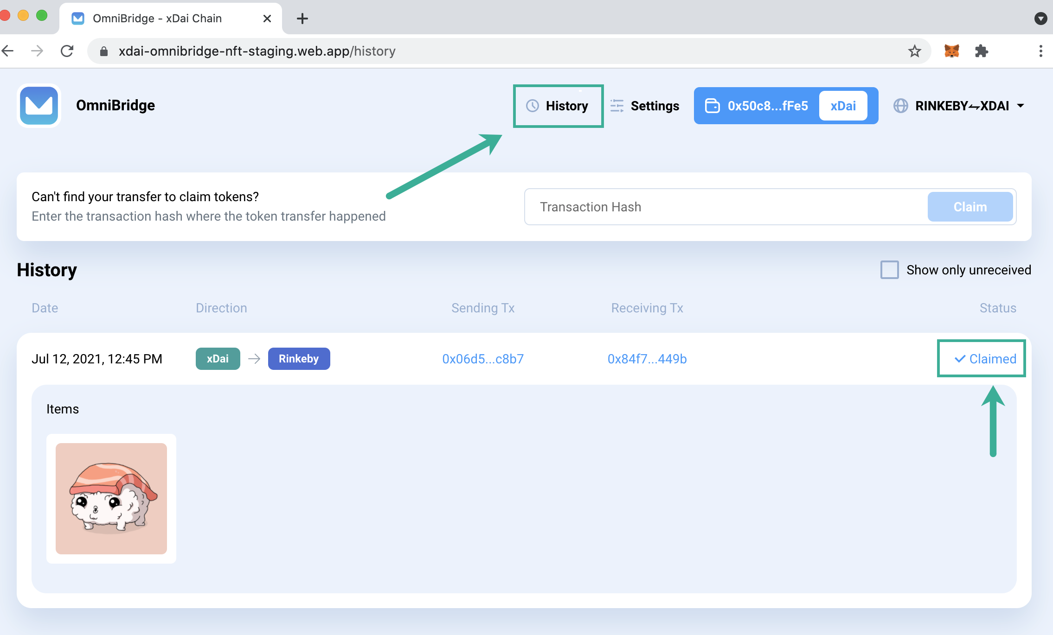Image resolution: width=1053 pixels, height=635 pixels.
Task: Click the Transaction Hash input field
Action: pos(726,207)
